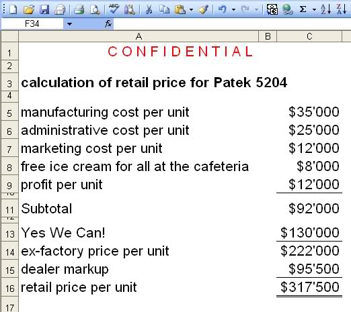Select the Format Painter brush icon
The width and height of the screenshot is (351, 312).
click(204, 9)
